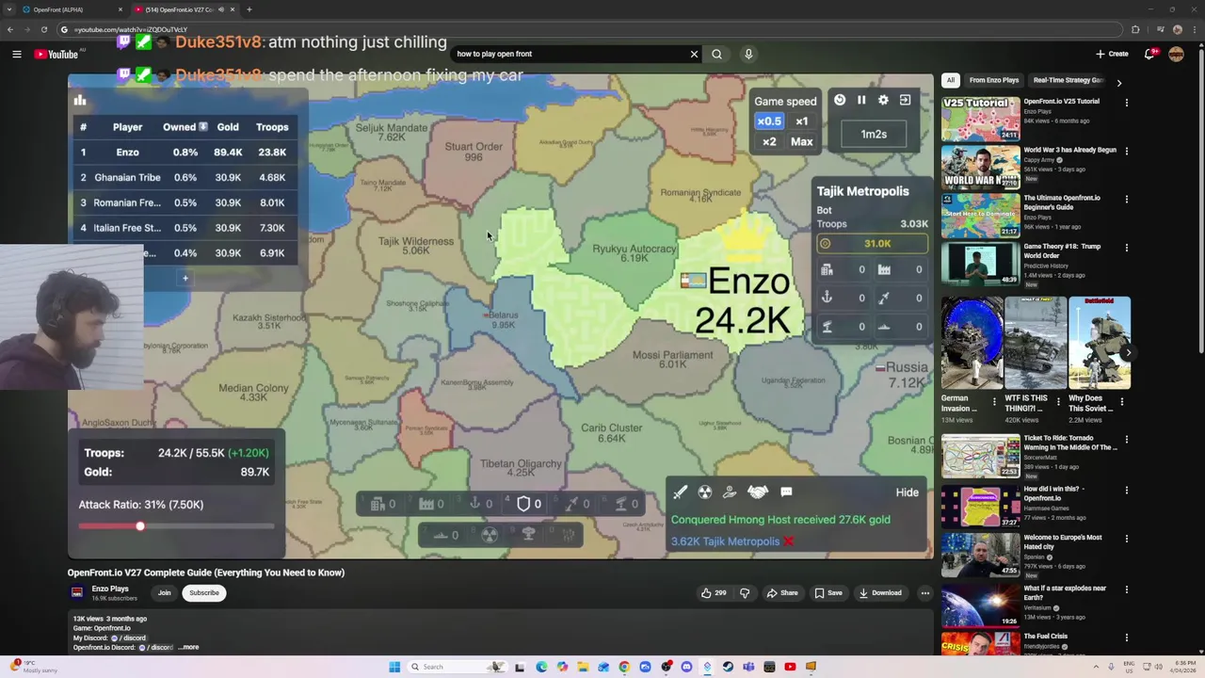Select From Enzo Plays chip
This screenshot has width=1205, height=678.
[994, 81]
